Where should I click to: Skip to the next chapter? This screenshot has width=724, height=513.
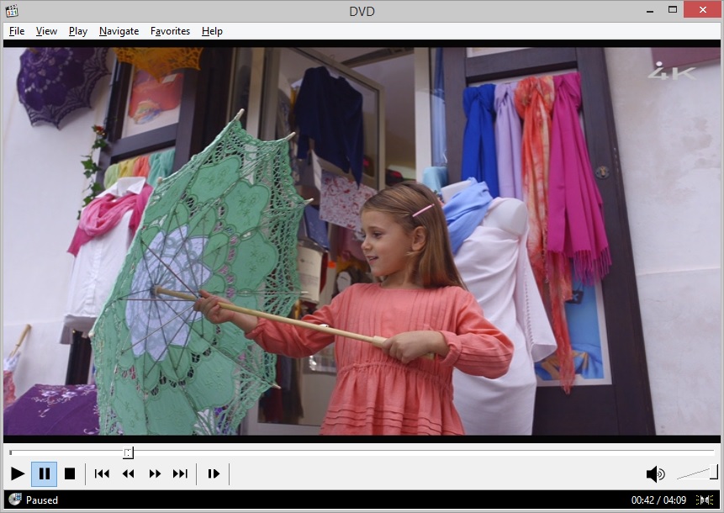coord(181,473)
